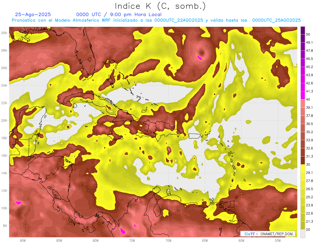Click the longitude label "80W"

pyautogui.click(x=96, y=241)
